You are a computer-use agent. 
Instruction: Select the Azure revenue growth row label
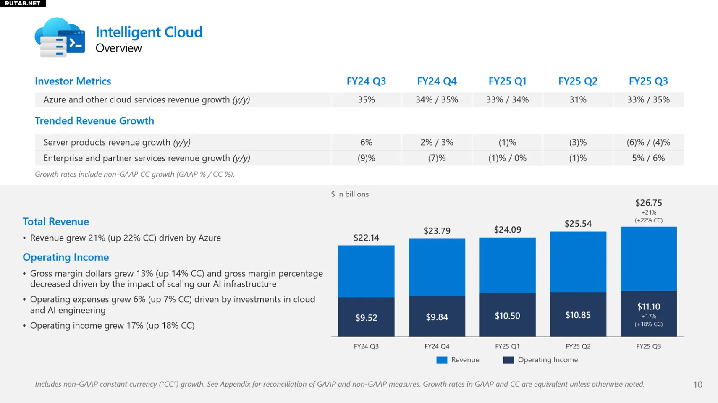pyautogui.click(x=147, y=100)
